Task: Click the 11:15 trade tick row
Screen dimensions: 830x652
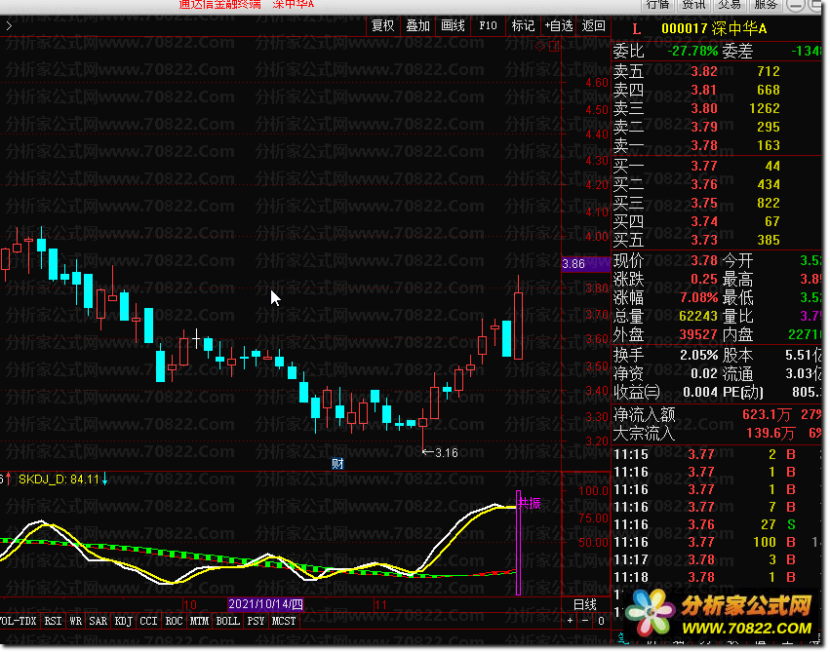Action: [717, 455]
